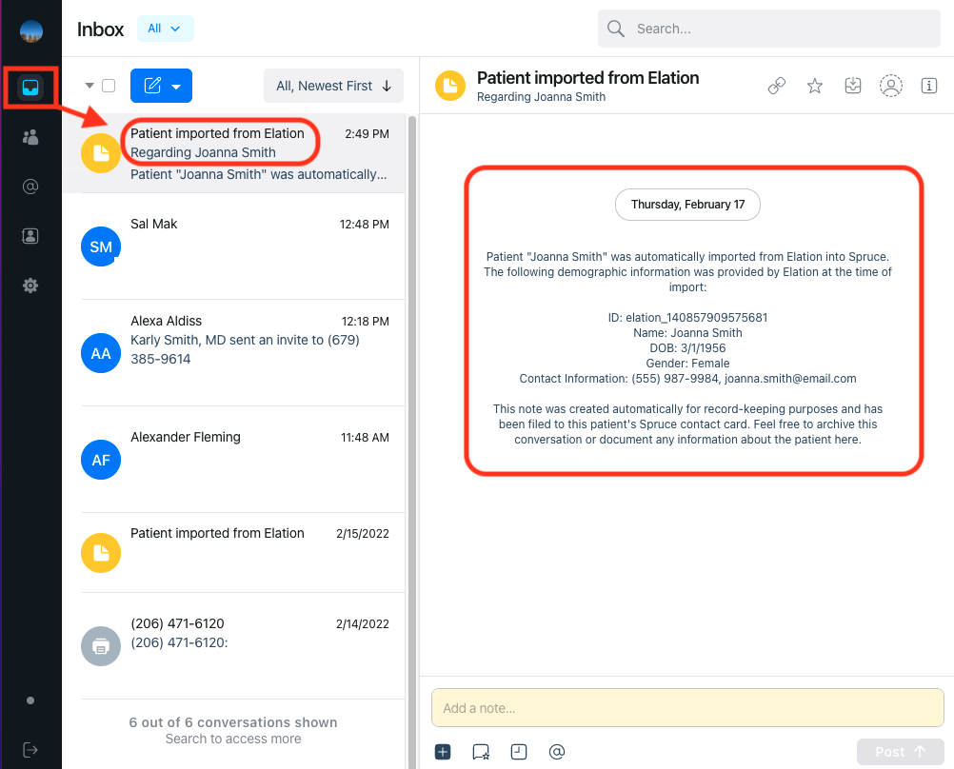Click Alexa Aldiss's AA avatar
Image resolution: width=954 pixels, height=769 pixels.
coord(101,353)
